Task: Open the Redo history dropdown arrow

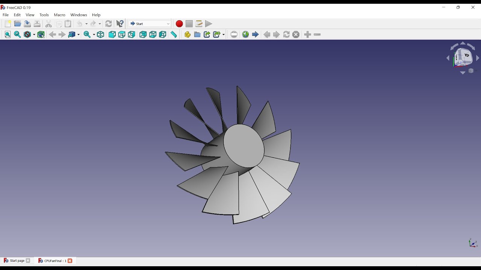Action: point(100,24)
